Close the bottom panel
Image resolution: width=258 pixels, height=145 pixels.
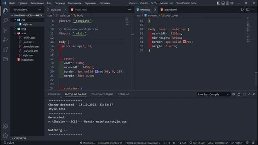(x=254, y=94)
